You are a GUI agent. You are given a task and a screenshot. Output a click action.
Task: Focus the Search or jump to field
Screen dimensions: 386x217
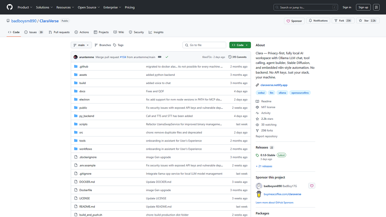(306, 7)
